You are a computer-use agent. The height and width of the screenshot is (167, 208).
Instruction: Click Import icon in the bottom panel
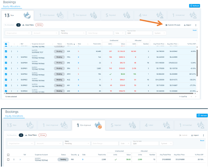(x=192, y=135)
